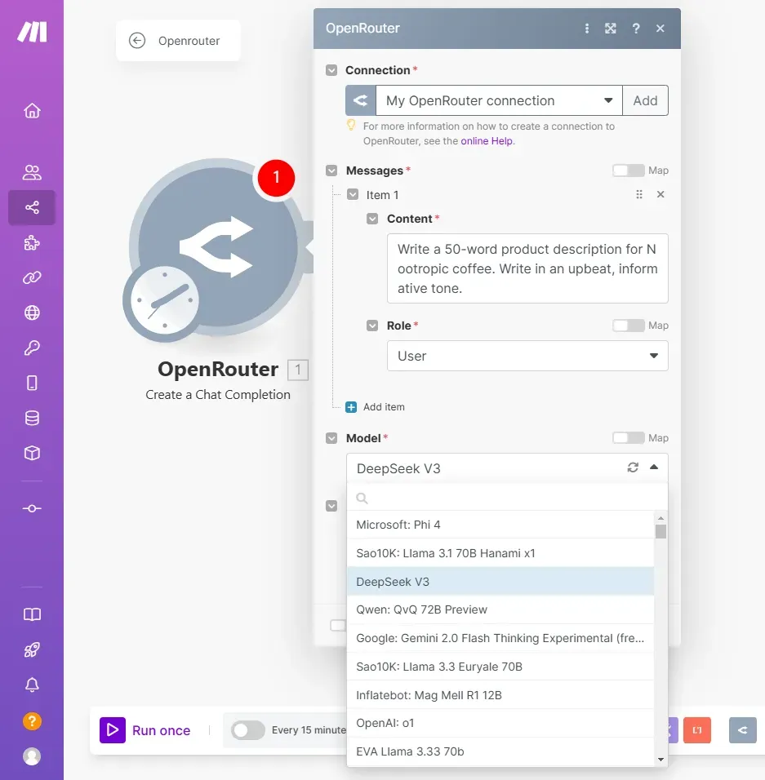Open the Role dropdown showing User
Screen dimensions: 765x780
click(x=527, y=356)
